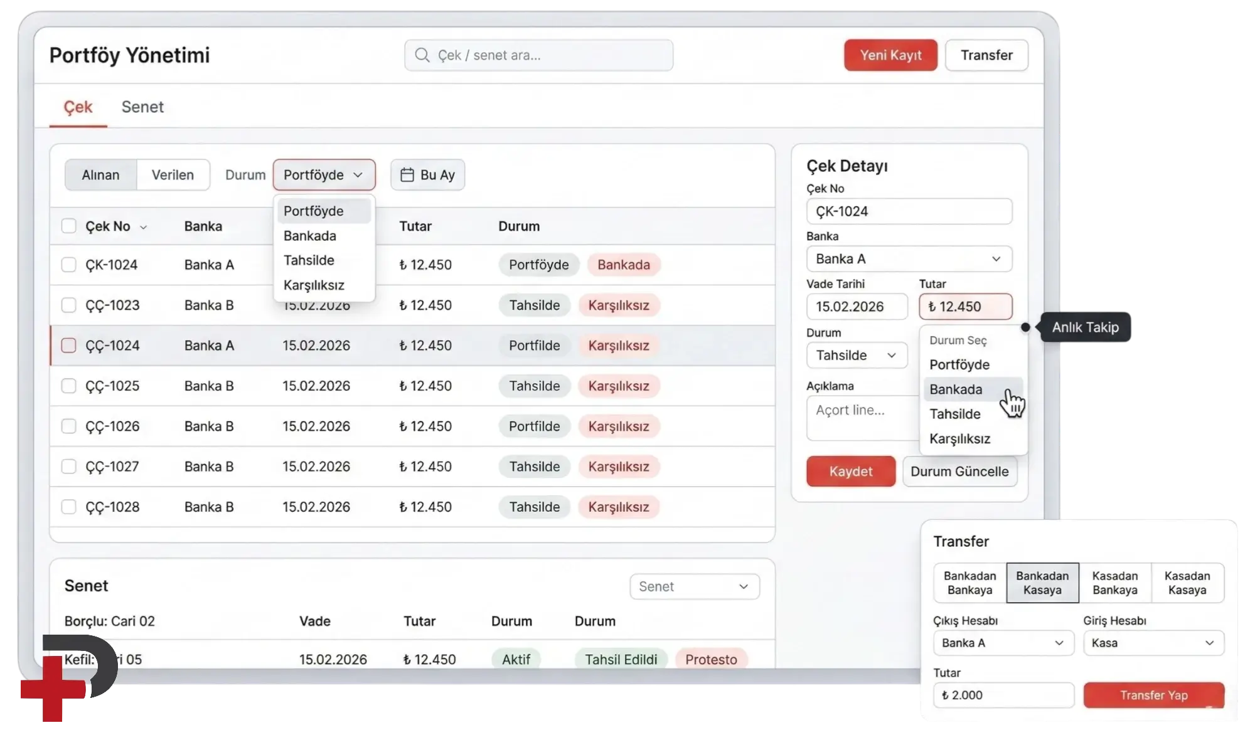Toggle the select-all checkbox in table header
The height and width of the screenshot is (740, 1255).
(x=68, y=226)
